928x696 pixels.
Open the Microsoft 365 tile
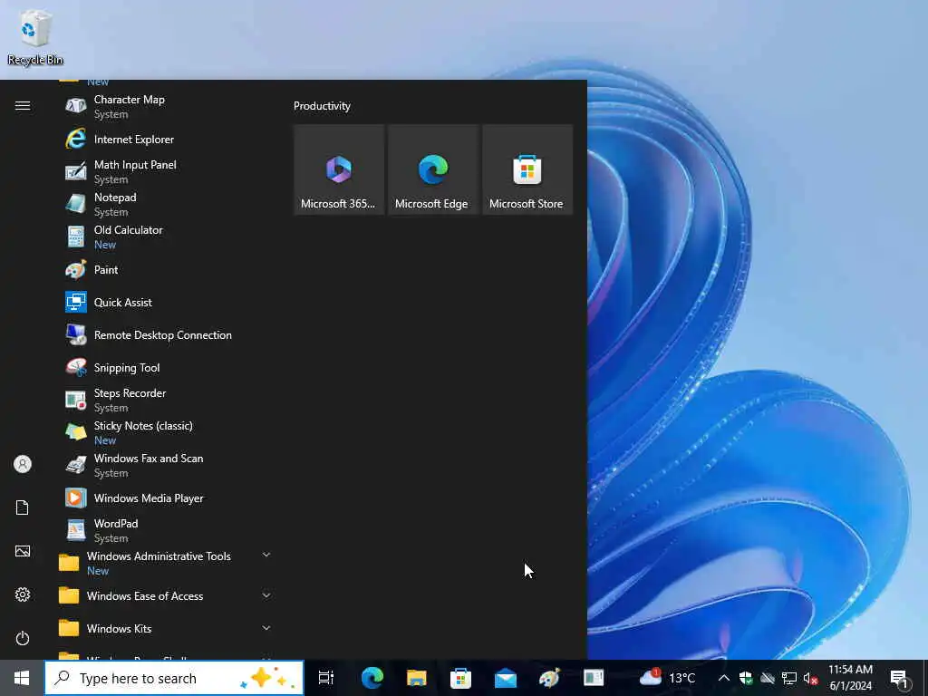coord(339,169)
